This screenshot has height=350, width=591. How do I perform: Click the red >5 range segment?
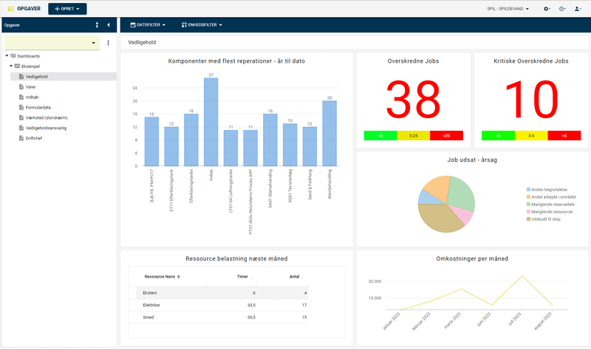[x=564, y=136]
